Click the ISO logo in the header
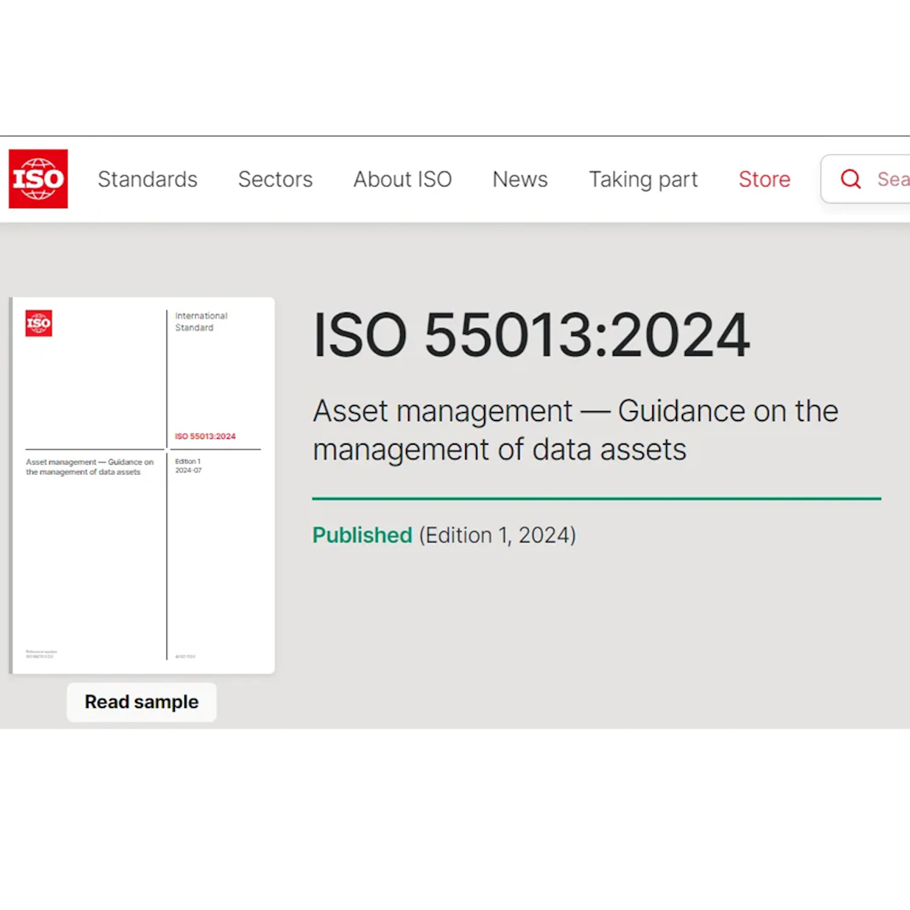Image resolution: width=910 pixels, height=910 pixels. point(38,179)
